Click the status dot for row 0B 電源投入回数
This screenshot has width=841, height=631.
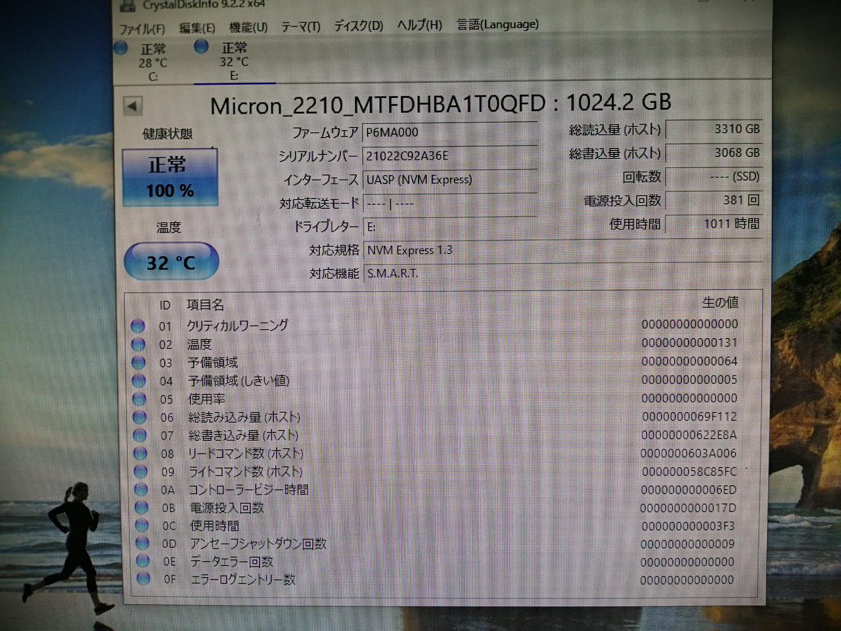(x=141, y=507)
